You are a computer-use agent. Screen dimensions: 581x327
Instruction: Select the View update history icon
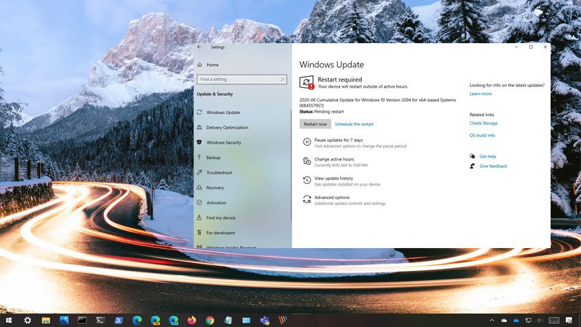(x=307, y=180)
